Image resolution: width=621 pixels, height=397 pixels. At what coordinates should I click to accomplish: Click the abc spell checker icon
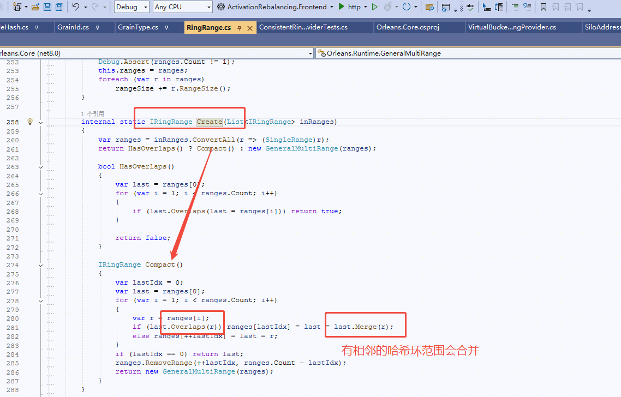click(470, 7)
